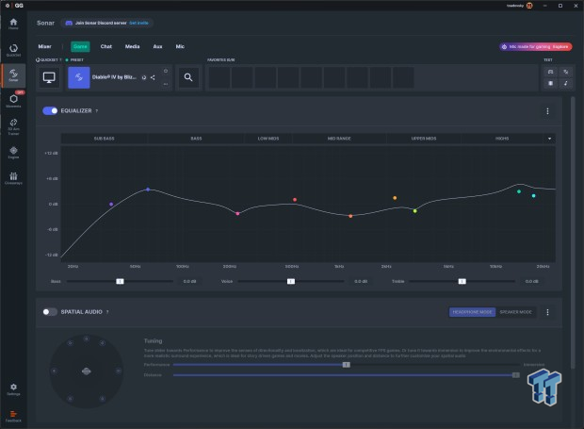Select the Upper Mids band label
Image resolution: width=584 pixels, height=429 pixels.
(424, 139)
